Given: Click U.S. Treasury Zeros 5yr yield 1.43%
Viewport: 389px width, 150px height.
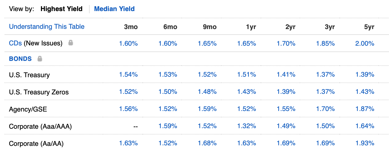Looking at the screenshot, I should pyautogui.click(x=365, y=92).
